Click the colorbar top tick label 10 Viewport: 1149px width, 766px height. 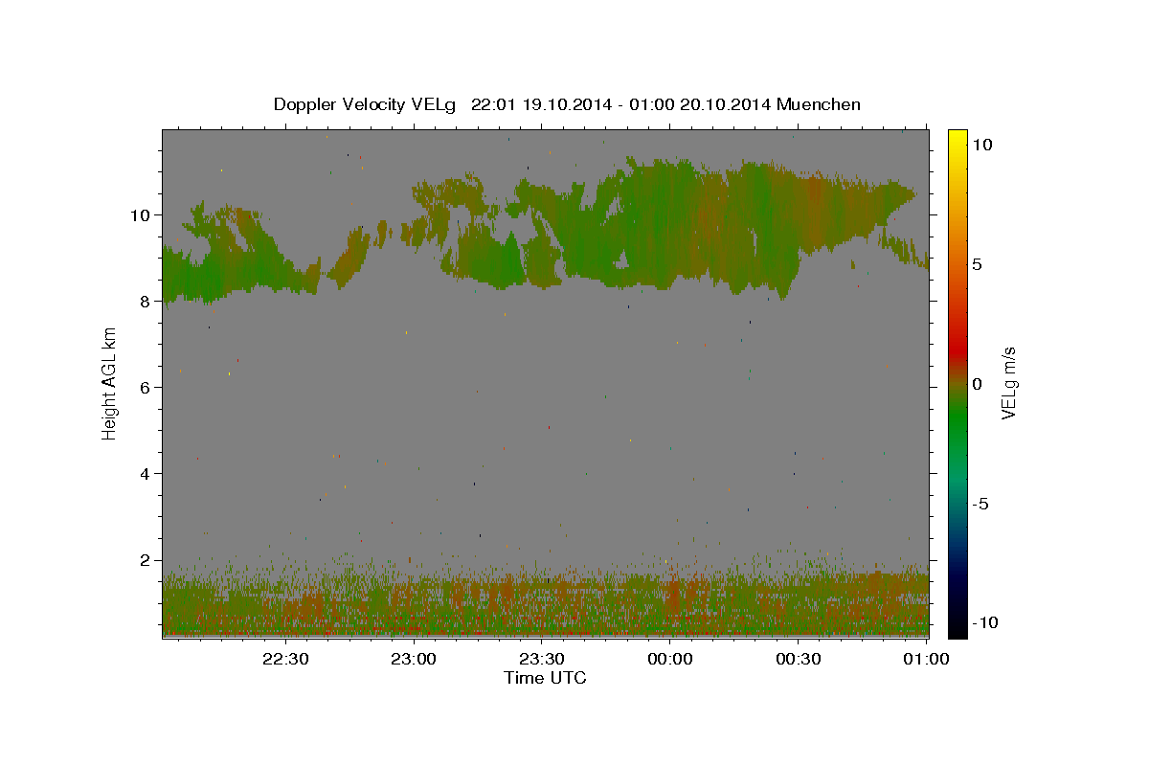(x=982, y=145)
